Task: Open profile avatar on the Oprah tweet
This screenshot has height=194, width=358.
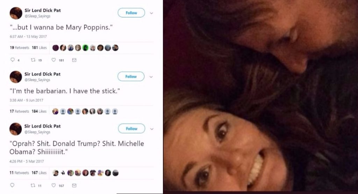Action: tap(16, 129)
